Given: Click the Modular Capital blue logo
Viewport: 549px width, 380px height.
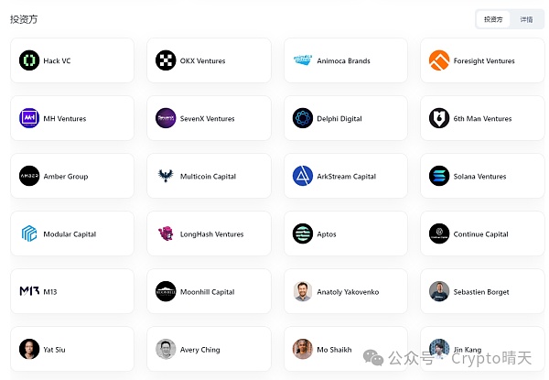Looking at the screenshot, I should [29, 233].
